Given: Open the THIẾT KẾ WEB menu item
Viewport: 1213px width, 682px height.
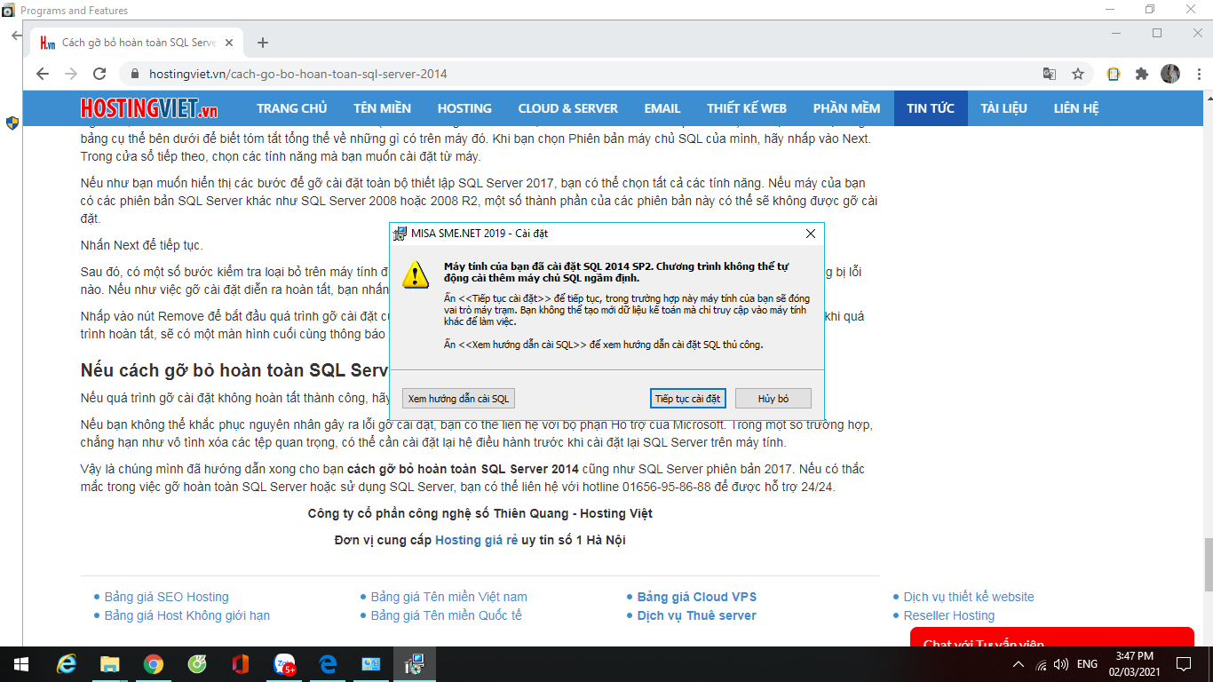Looking at the screenshot, I should pyautogui.click(x=747, y=108).
